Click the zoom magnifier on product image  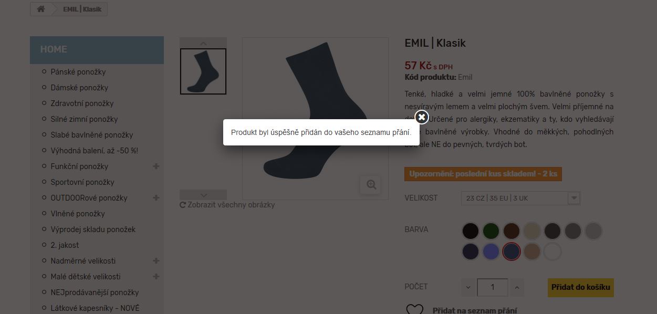coord(371,184)
